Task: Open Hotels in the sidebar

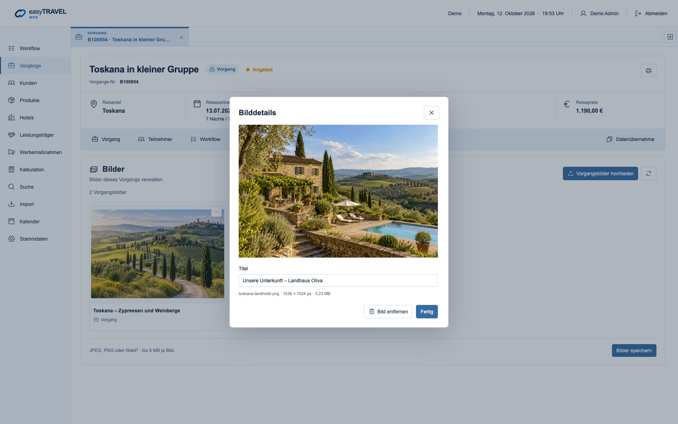Action: tap(35, 118)
